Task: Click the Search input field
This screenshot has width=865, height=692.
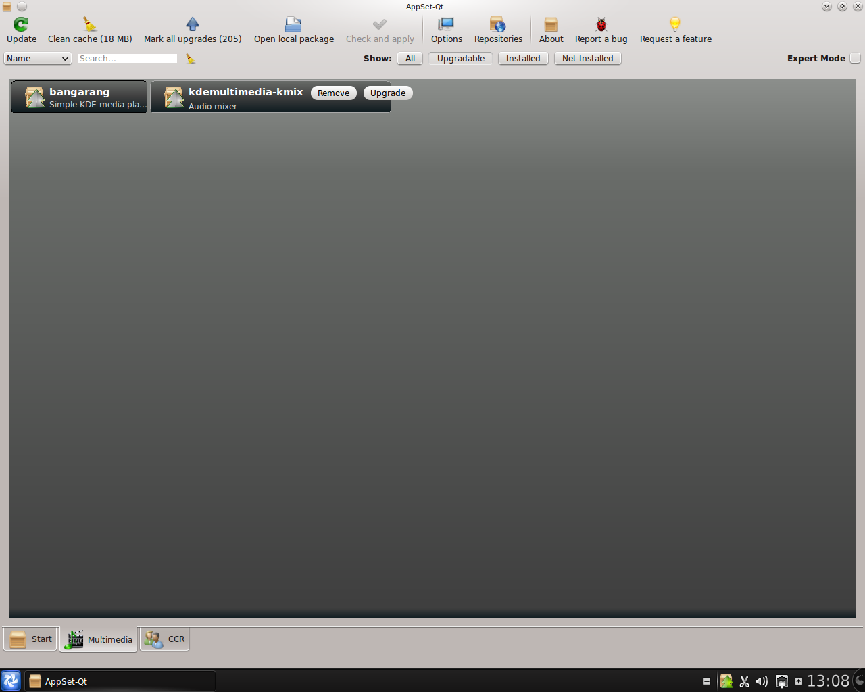Action: 128,59
